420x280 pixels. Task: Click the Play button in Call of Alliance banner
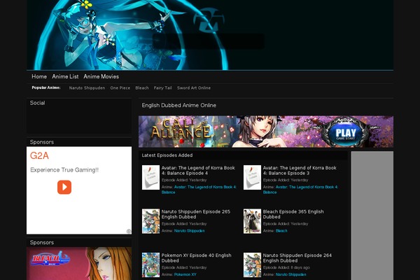tap(346, 133)
